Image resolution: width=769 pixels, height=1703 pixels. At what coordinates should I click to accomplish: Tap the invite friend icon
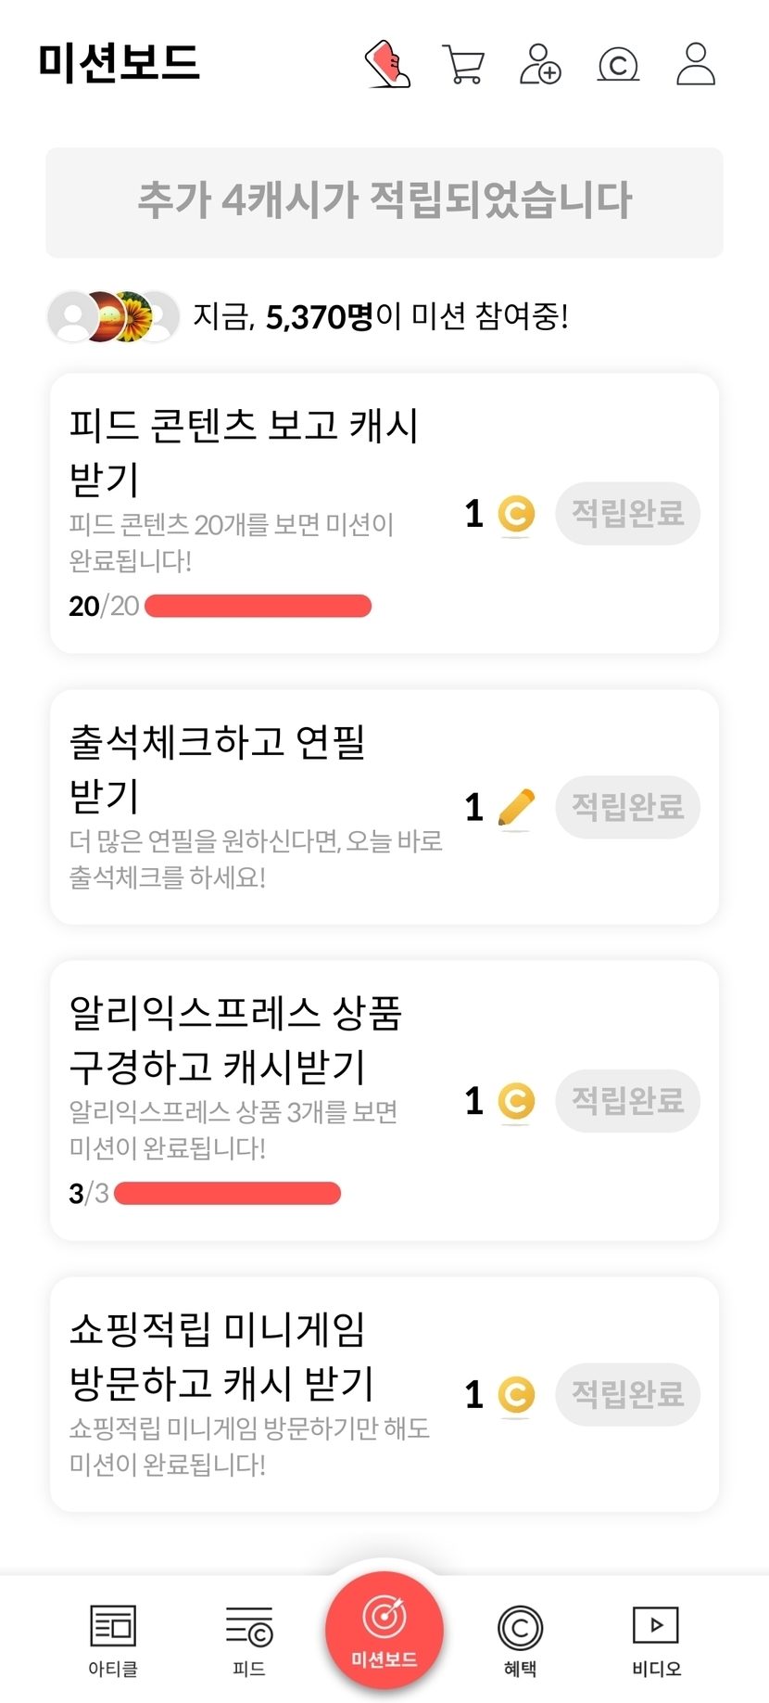540,64
